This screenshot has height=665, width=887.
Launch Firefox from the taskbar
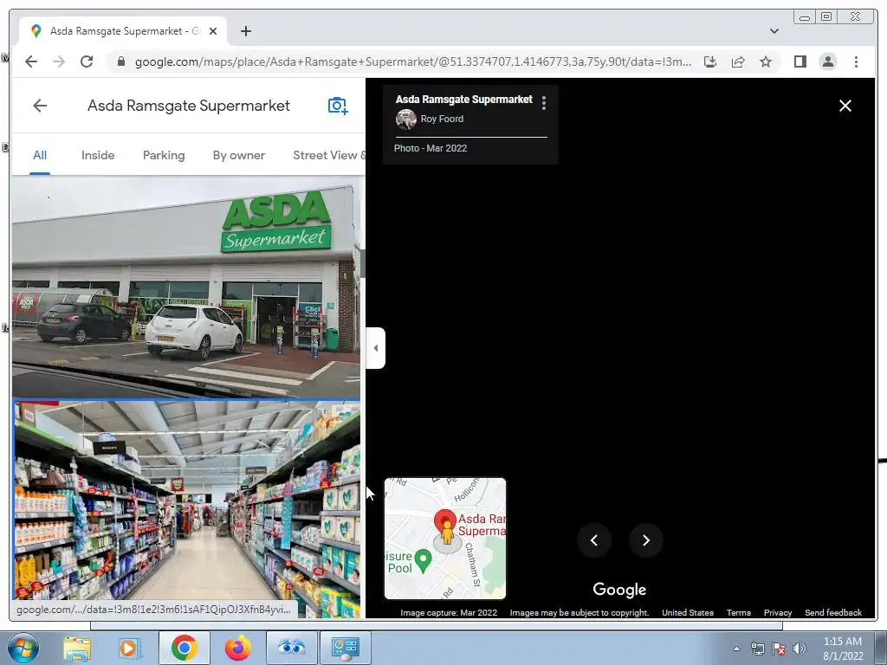pyautogui.click(x=238, y=648)
